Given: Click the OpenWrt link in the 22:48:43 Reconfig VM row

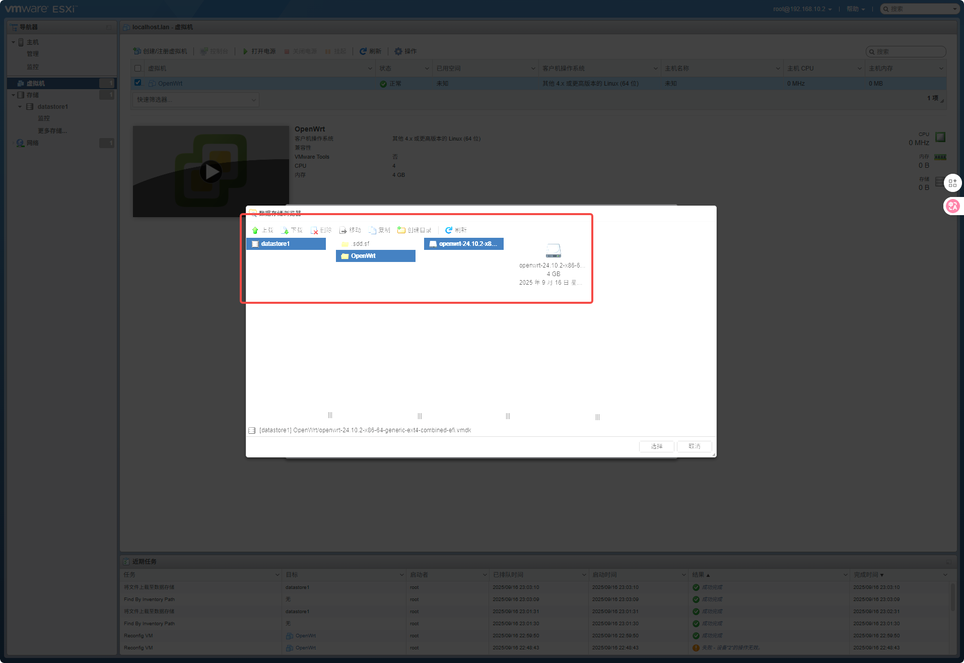Looking at the screenshot, I should (306, 648).
